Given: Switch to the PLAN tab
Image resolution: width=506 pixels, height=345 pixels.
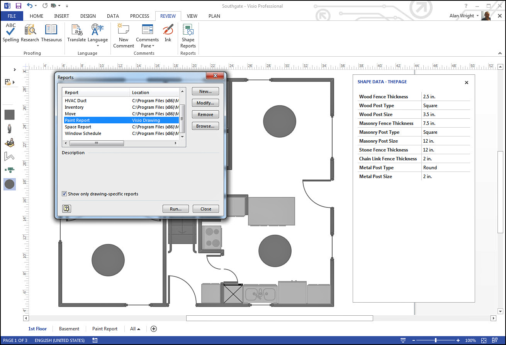Looking at the screenshot, I should pos(214,16).
